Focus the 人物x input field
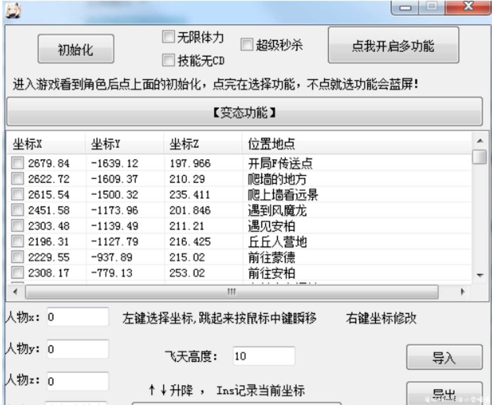The width and height of the screenshot is (492, 405). pyautogui.click(x=77, y=317)
